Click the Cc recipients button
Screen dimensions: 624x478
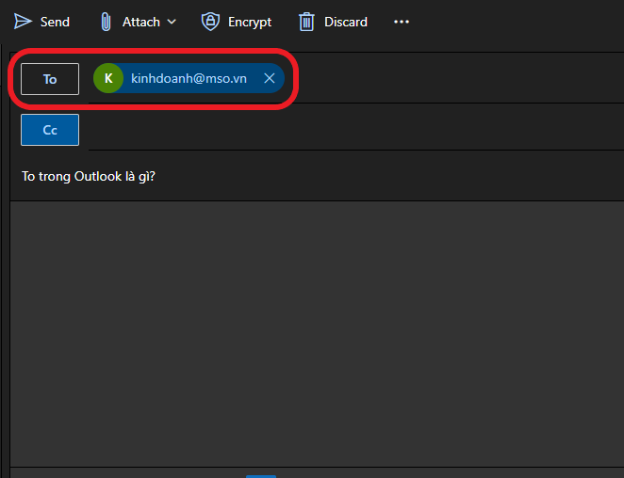click(x=50, y=130)
